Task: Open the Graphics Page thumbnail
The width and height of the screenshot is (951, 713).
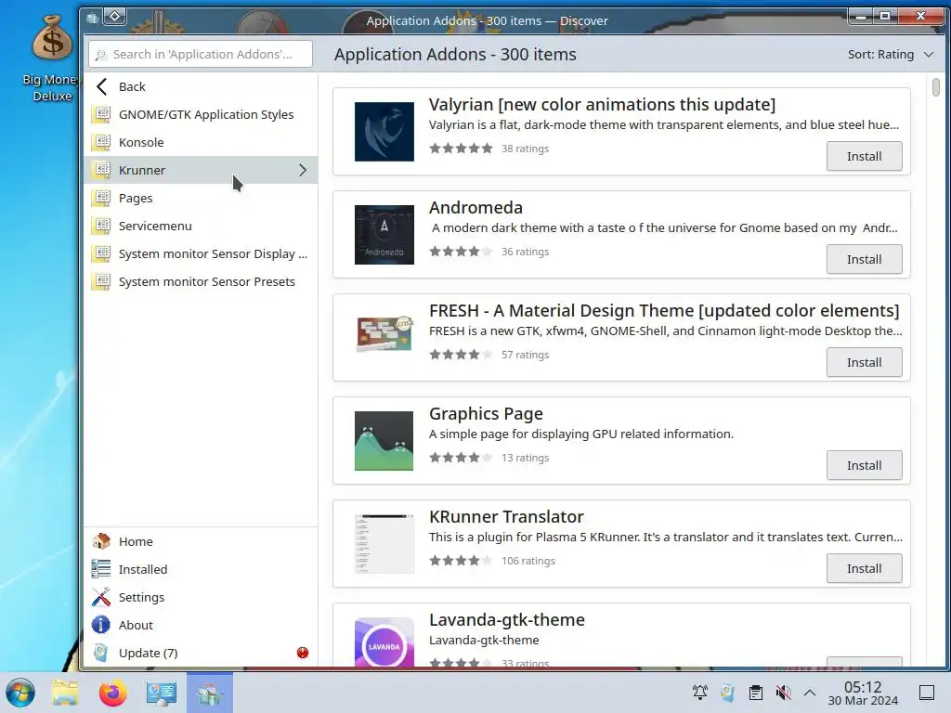Action: coord(384,441)
